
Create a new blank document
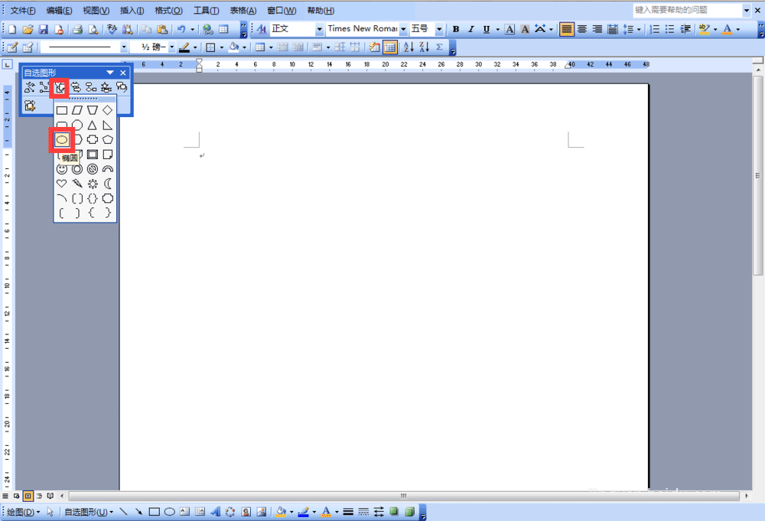tap(12, 29)
